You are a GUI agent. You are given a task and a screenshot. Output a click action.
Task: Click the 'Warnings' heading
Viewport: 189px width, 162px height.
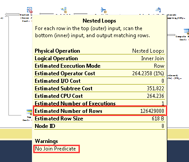click(47, 141)
